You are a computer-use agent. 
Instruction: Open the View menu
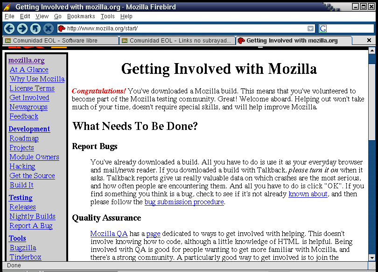point(42,16)
